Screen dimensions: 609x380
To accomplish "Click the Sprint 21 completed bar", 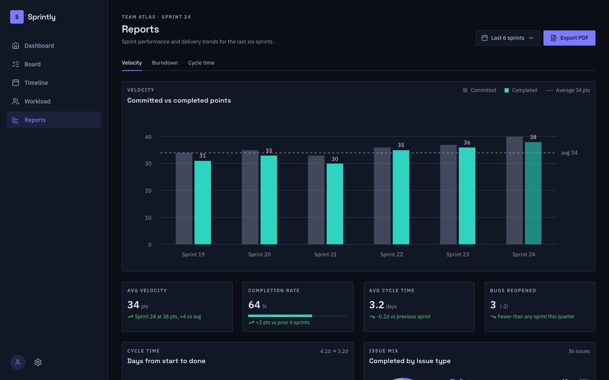I will 335,204.
